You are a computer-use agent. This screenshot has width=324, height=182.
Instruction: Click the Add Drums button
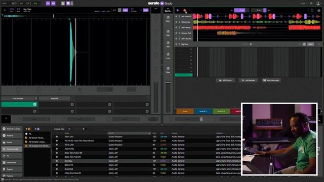coord(225,80)
